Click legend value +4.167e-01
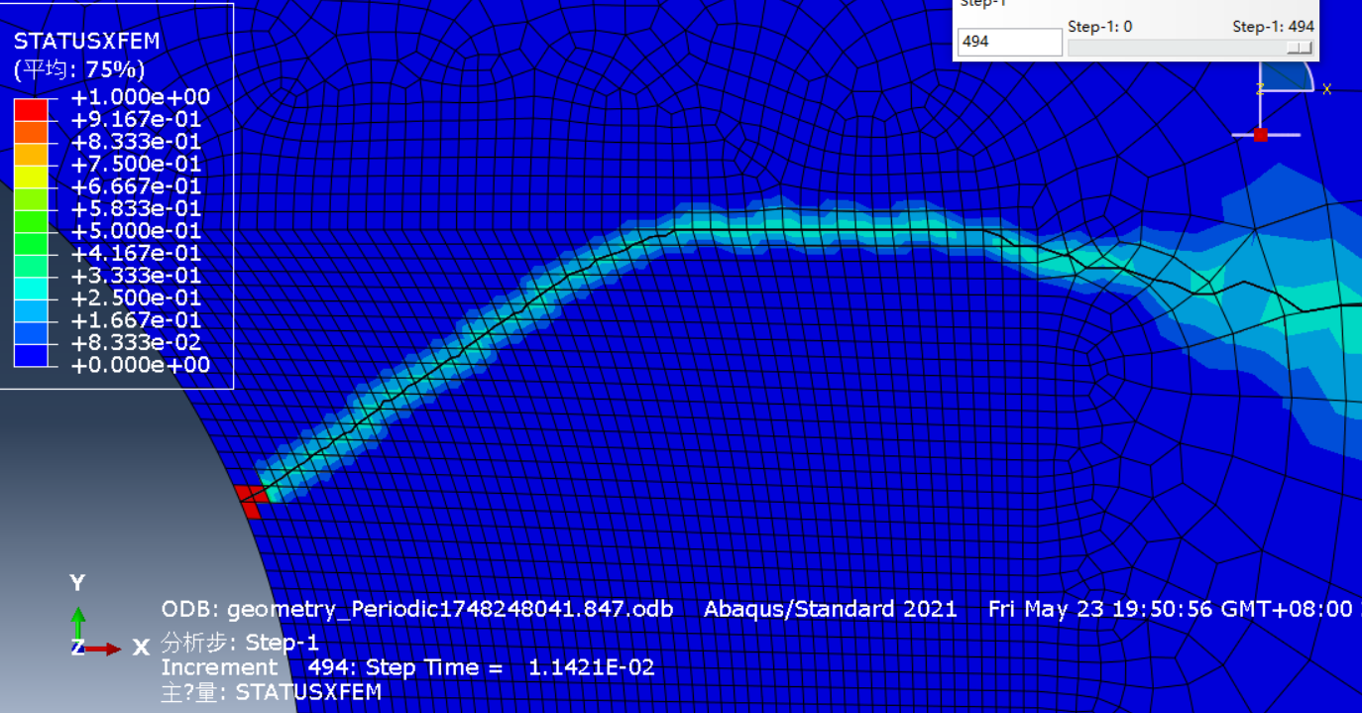 pos(137,253)
